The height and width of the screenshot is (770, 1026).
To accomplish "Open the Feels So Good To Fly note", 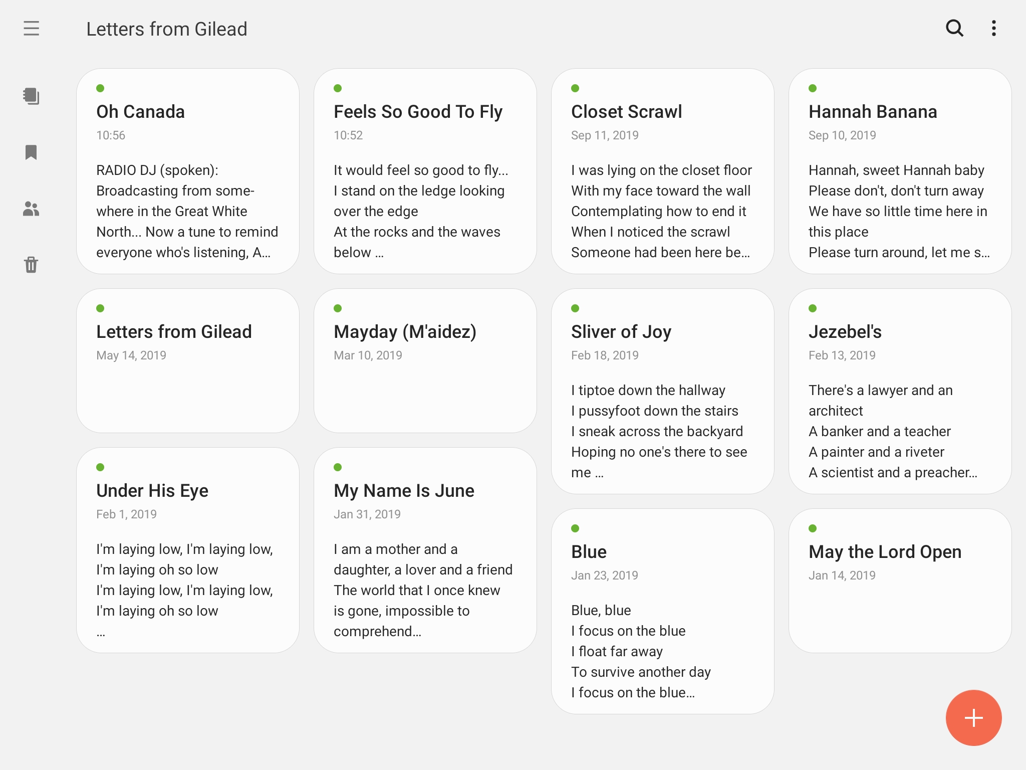I will [425, 171].
